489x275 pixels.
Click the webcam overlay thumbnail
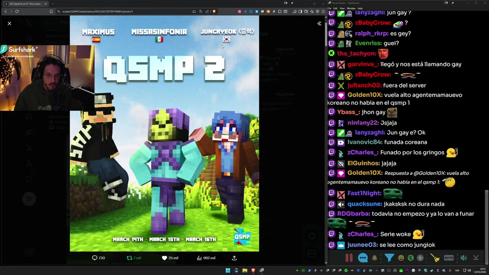(47, 78)
